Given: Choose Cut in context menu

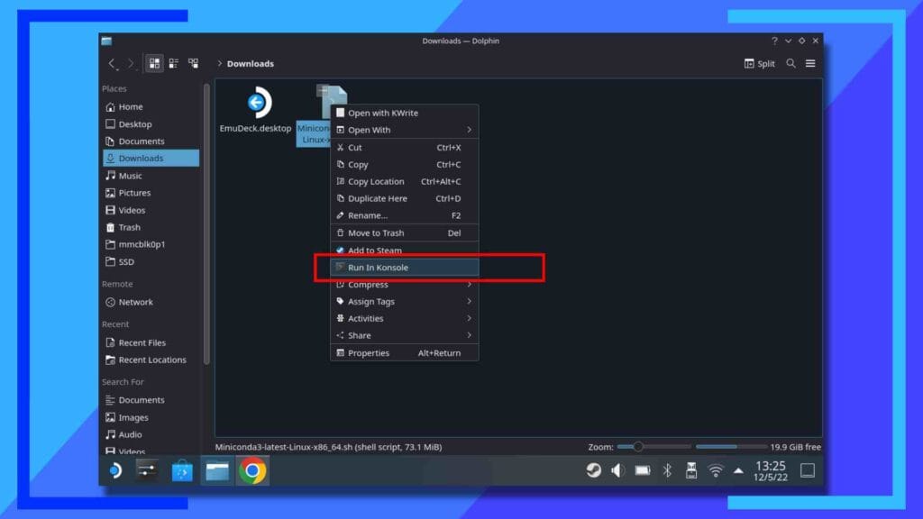Looking at the screenshot, I should [405, 148].
